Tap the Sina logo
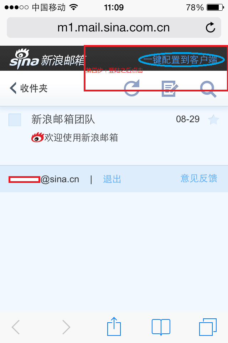This screenshot has height=343, width=228. (x=24, y=59)
